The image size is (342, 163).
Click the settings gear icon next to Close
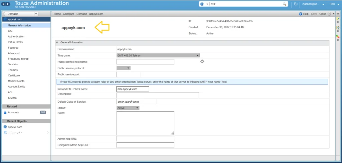pyautogui.click(x=329, y=14)
